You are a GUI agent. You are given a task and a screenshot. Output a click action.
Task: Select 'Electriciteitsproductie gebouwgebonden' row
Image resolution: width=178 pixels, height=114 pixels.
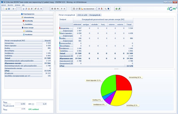27,61
